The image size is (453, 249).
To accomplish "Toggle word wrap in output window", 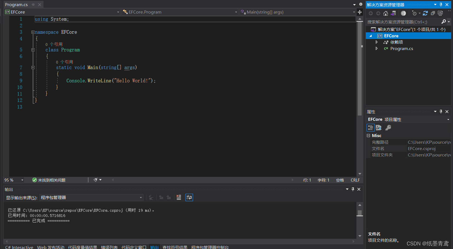I will (189, 197).
